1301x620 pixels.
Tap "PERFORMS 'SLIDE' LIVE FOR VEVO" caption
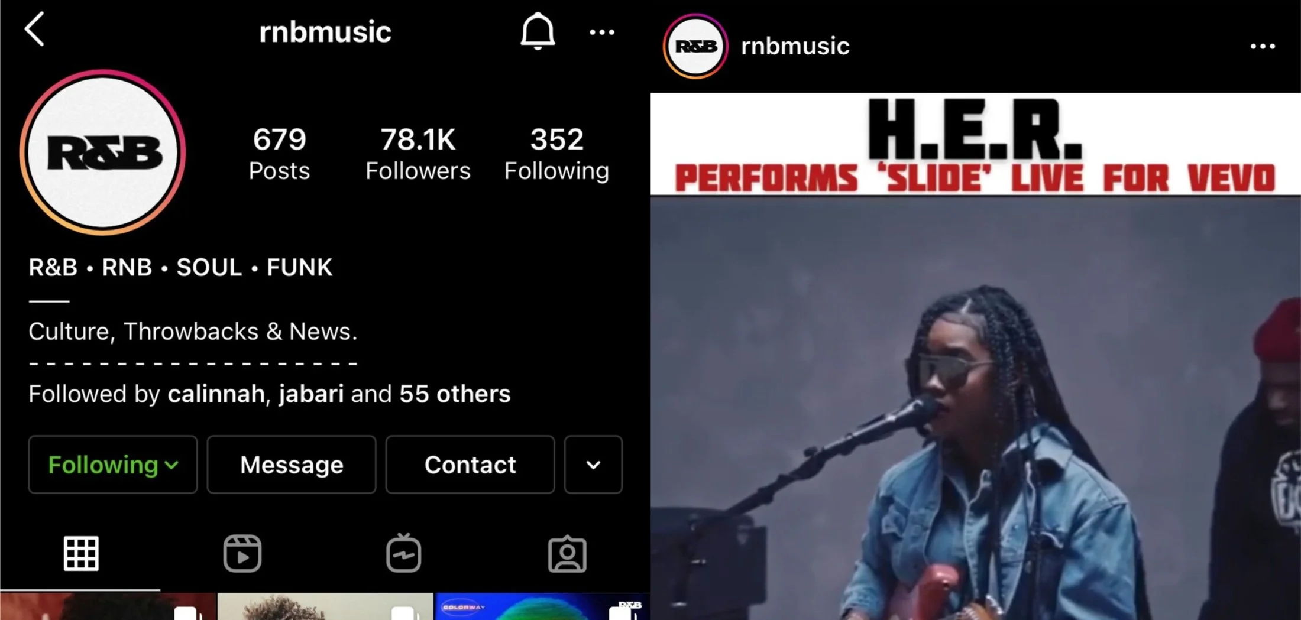[975, 178]
